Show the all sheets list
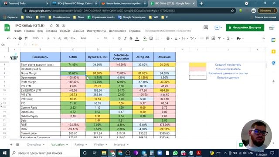The height and width of the screenshot is (157, 279). pyautogui.click(x=17, y=144)
